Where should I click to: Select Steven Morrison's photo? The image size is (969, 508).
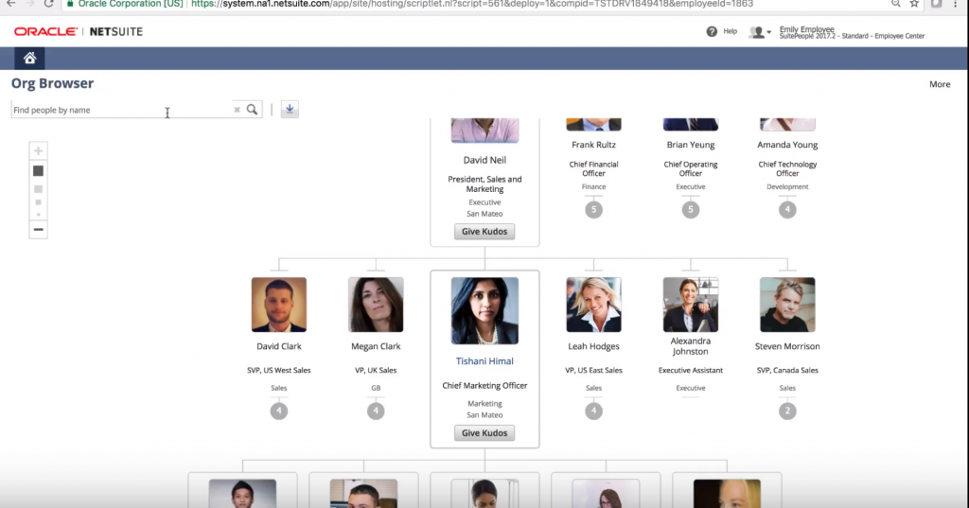(x=787, y=305)
